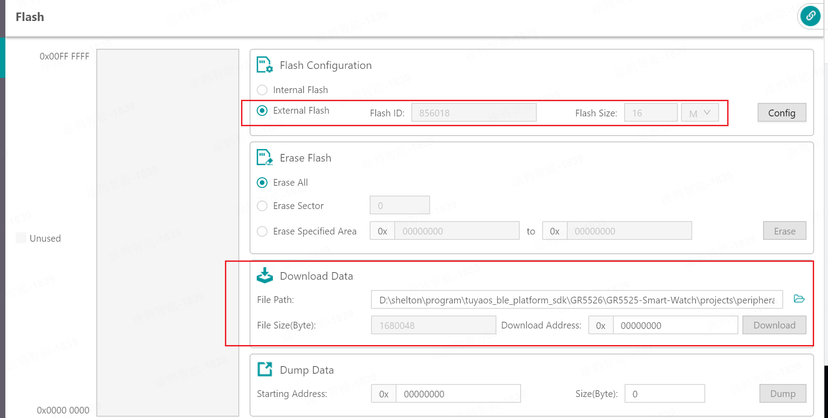828x418 pixels.
Task: Select the Internal Flash radio button
Action: pos(262,90)
